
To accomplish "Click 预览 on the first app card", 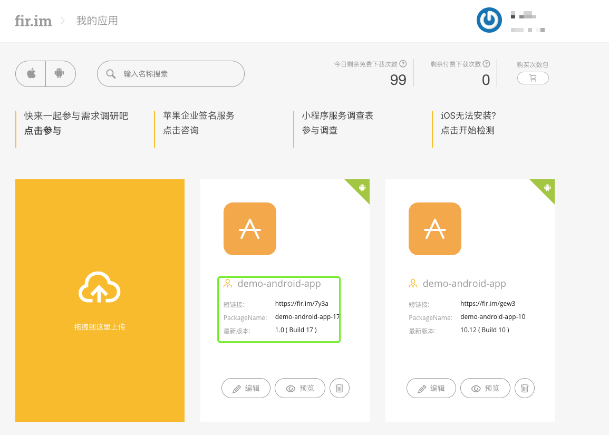I will click(x=300, y=388).
